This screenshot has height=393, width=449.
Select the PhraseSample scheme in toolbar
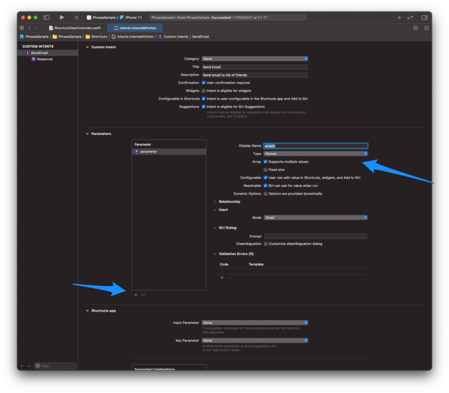click(101, 18)
